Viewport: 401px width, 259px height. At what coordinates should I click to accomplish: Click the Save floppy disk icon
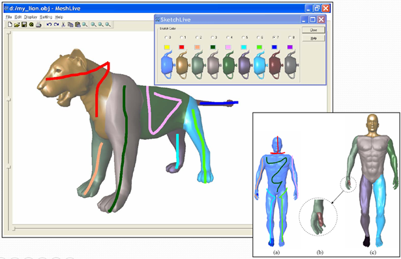point(24,25)
